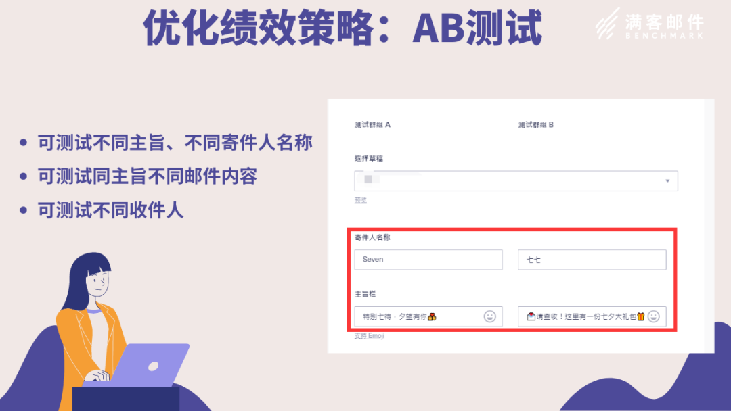
Task: Open the 支持 Emoji link
Action: (370, 335)
